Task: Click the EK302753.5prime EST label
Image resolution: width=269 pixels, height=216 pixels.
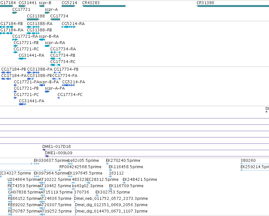Action: (x=113, y=192)
